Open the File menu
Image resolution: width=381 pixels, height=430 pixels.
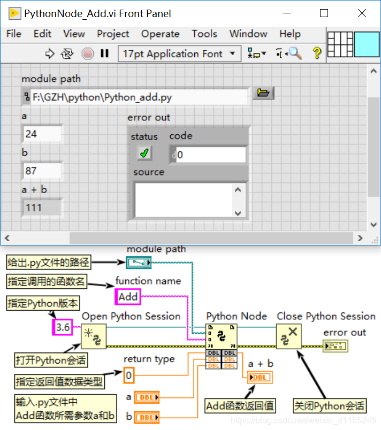pos(14,34)
